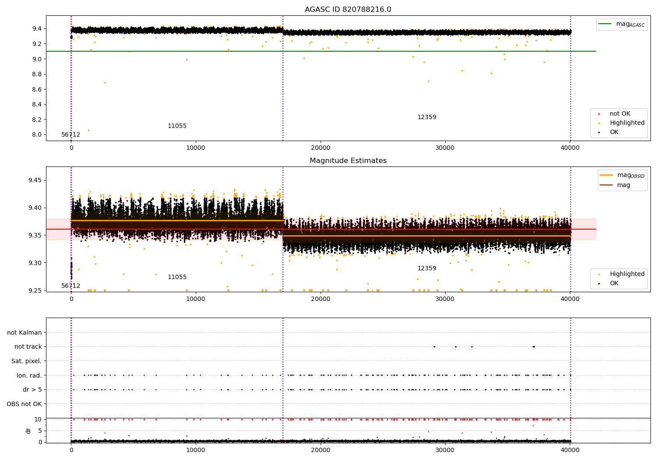657x460 pixels.
Task: Click the '40000' x-axis tick under the bottom plot
Action: click(x=570, y=450)
